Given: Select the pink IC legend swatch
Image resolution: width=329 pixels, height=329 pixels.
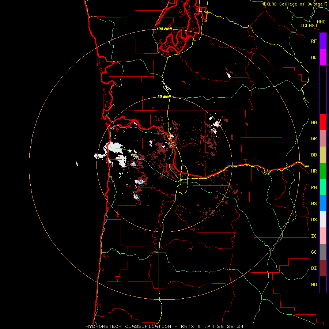Looking at the screenshot, I should point(323,236).
